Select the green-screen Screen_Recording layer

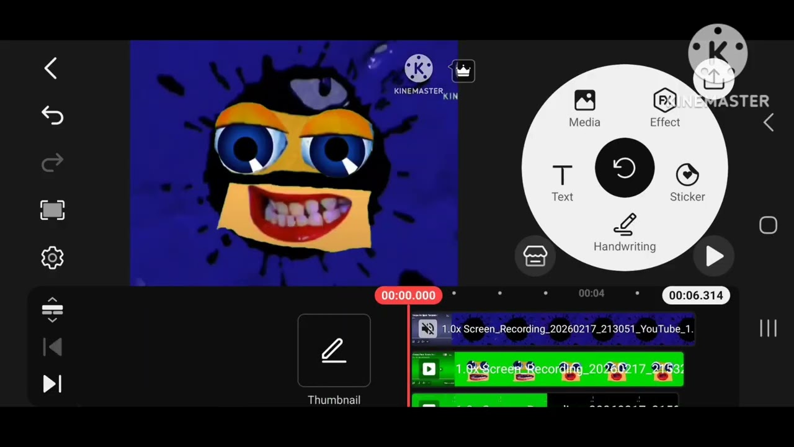point(548,369)
